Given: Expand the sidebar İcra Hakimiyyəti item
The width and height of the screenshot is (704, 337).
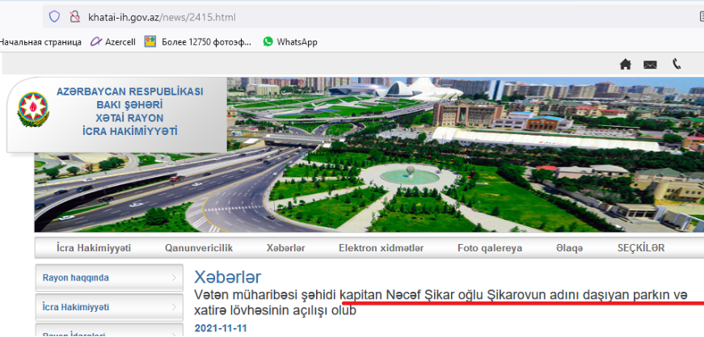Looking at the screenshot, I should (x=108, y=307).
